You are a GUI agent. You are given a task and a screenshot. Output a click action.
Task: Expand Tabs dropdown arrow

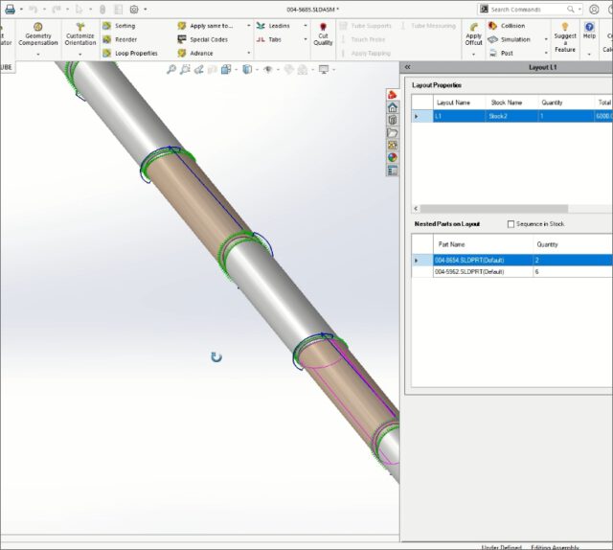(306, 39)
